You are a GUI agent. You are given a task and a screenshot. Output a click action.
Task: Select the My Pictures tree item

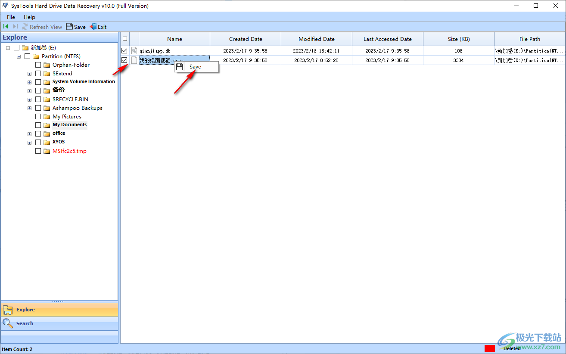(x=67, y=117)
